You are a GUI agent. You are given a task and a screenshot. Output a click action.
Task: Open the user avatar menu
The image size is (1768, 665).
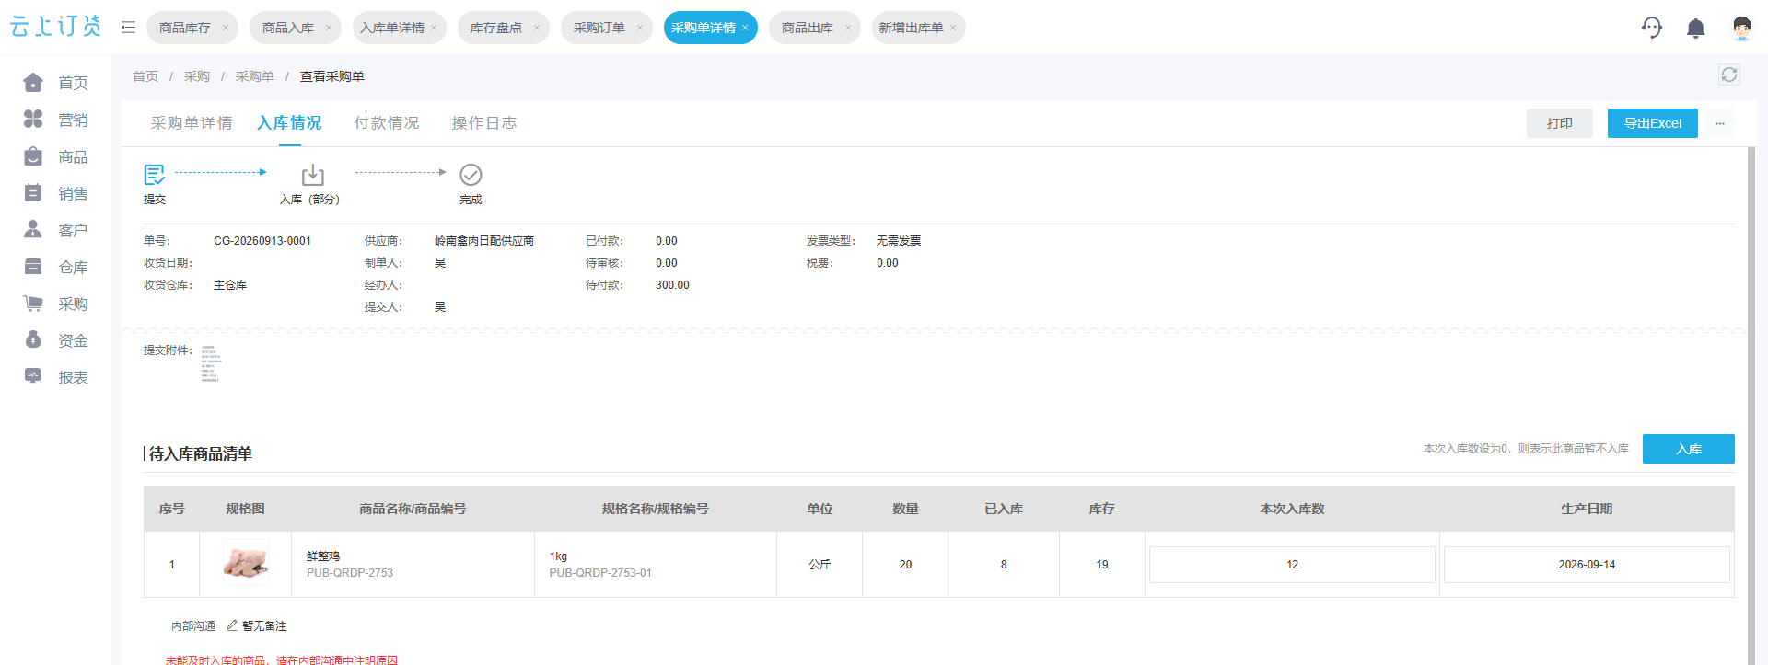pos(1741,29)
